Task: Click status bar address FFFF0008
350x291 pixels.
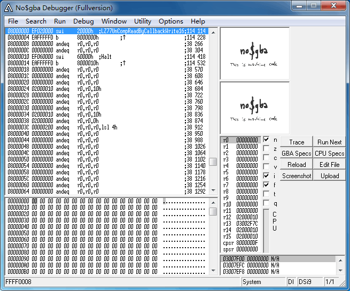Action: 18,281
